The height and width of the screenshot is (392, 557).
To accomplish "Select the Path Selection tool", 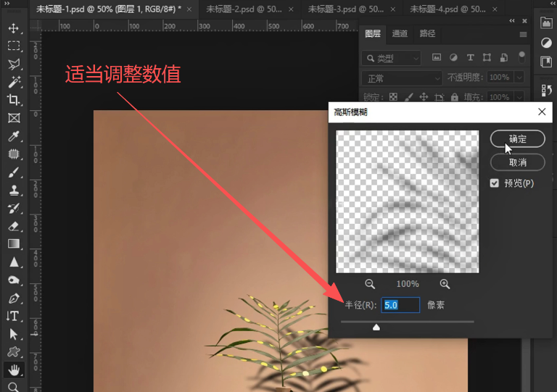I will pyautogui.click(x=14, y=334).
